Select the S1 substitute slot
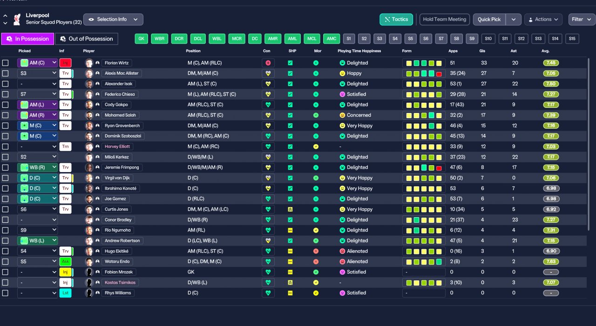The width and height of the screenshot is (596, 326). [x=349, y=39]
